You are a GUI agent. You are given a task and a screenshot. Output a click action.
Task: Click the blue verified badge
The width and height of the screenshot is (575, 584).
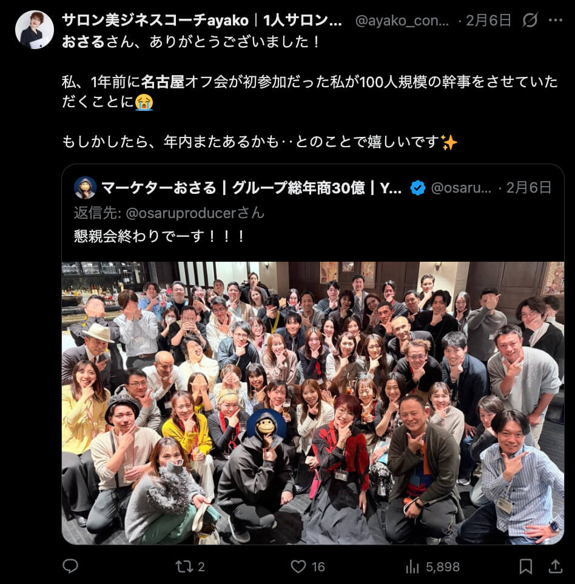tap(418, 188)
